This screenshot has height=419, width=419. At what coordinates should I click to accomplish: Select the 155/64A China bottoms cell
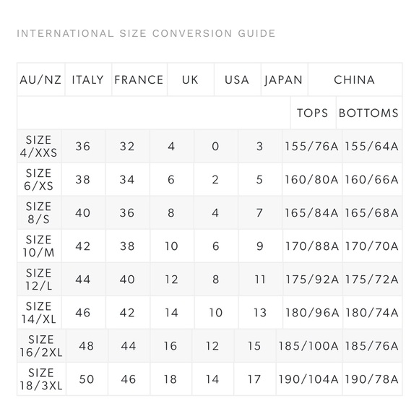click(372, 146)
